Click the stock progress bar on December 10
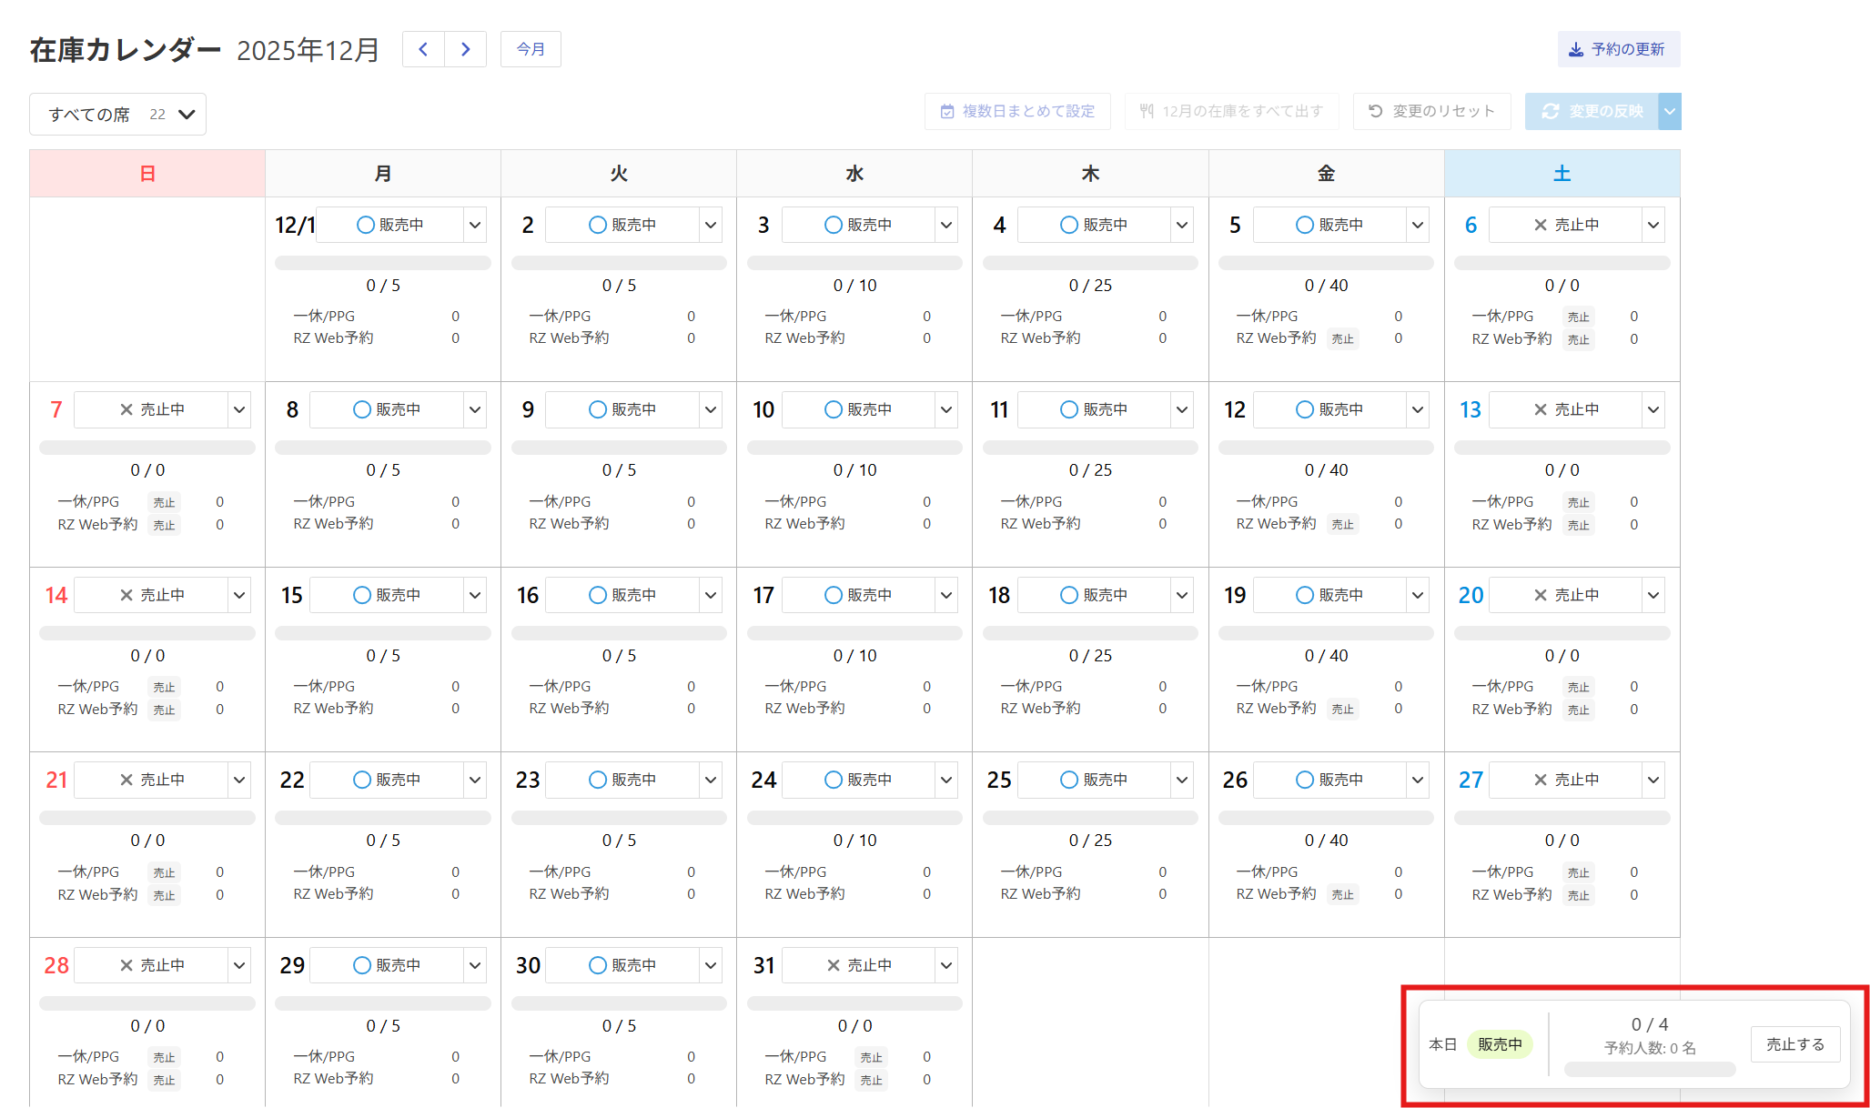Viewport: 1870px width, 1108px height. coord(854,448)
